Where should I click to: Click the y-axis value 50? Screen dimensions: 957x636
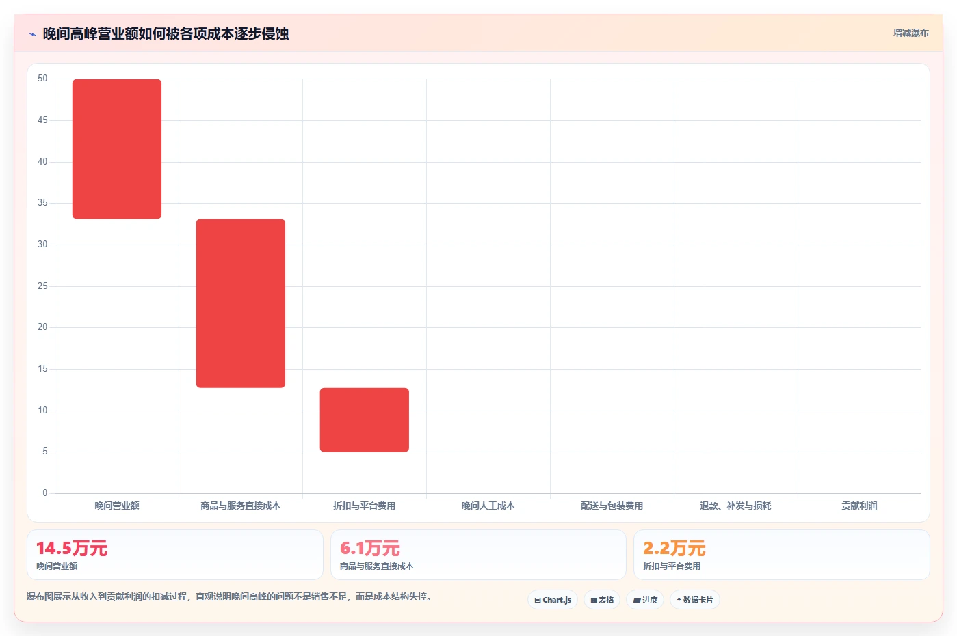pos(42,79)
